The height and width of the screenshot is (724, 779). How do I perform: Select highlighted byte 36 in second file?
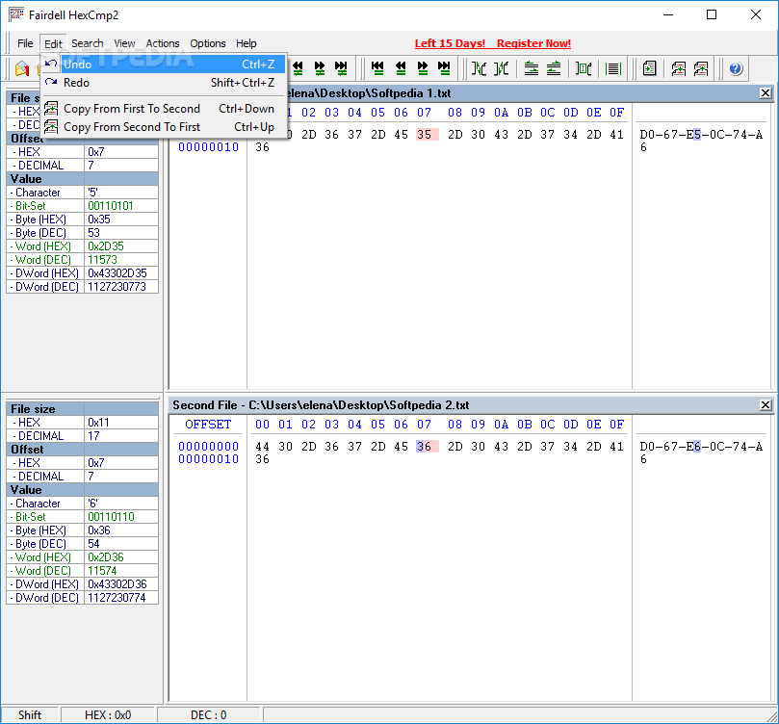click(427, 447)
